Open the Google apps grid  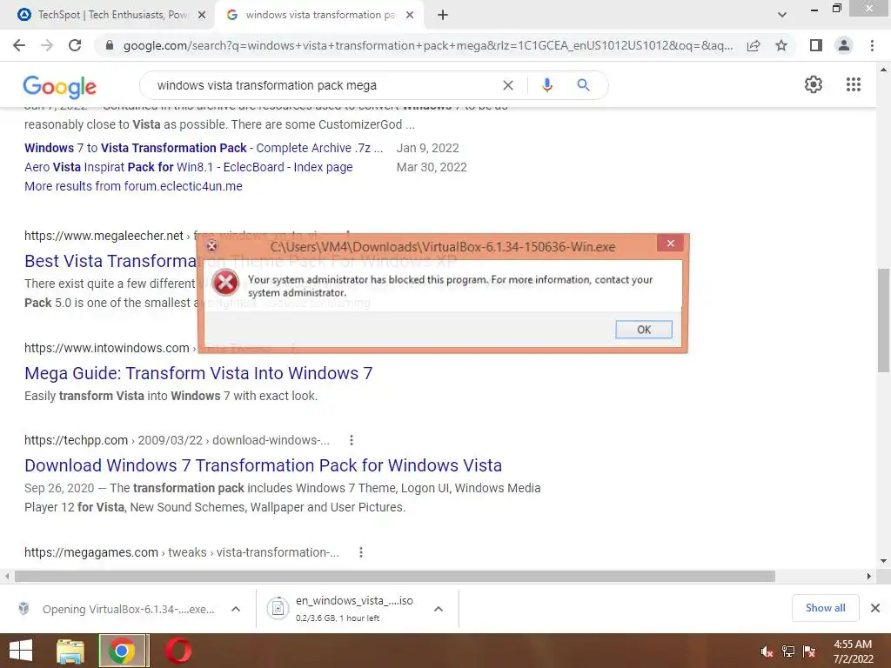coord(854,84)
